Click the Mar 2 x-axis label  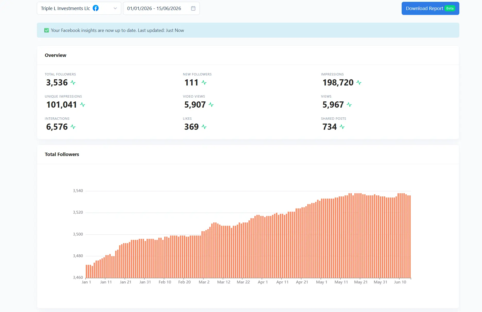point(204,282)
